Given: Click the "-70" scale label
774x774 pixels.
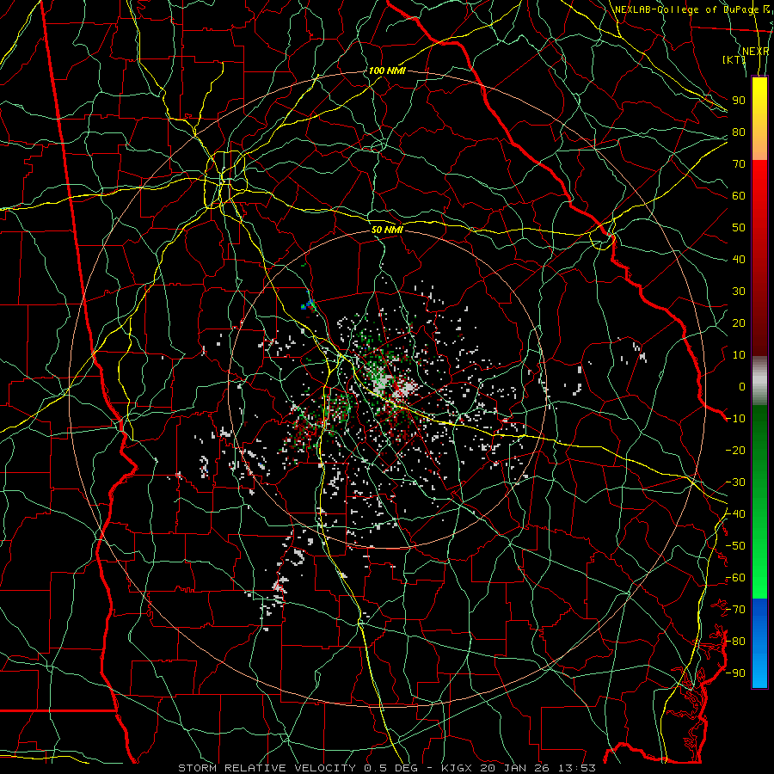Looking at the screenshot, I should (735, 610).
